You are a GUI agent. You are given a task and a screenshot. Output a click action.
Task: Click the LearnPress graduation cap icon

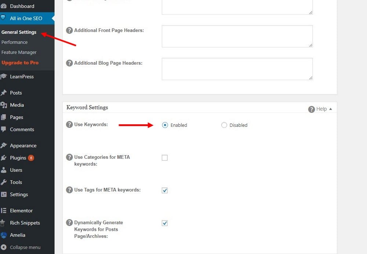4,76
